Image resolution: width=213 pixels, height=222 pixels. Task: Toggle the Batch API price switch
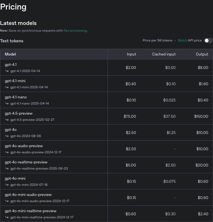(208, 41)
